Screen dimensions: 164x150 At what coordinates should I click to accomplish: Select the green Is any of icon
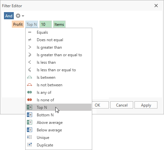(30, 92)
